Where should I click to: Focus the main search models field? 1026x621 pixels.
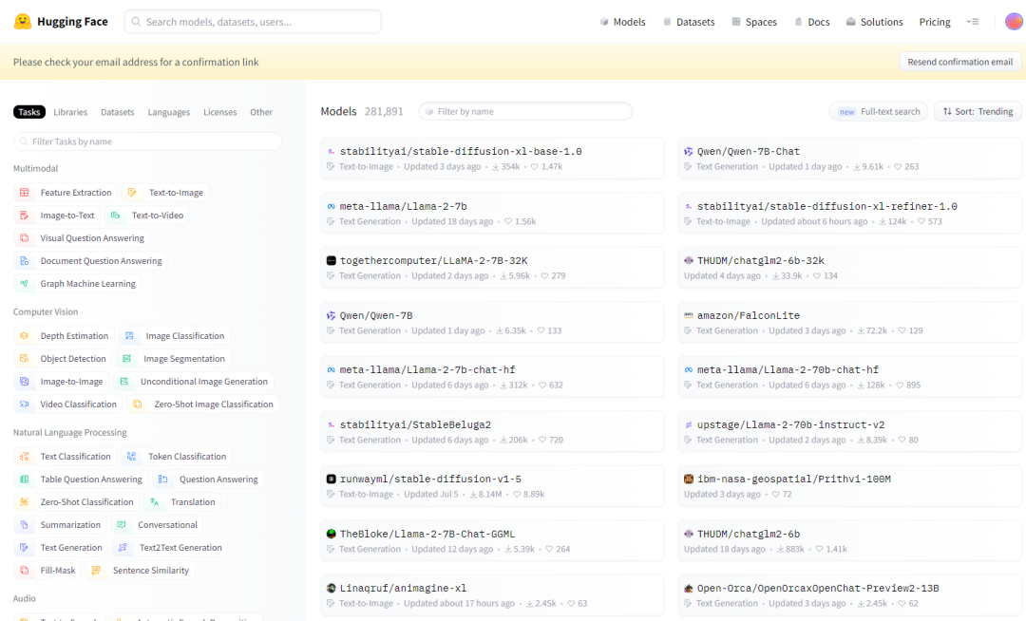click(x=253, y=22)
